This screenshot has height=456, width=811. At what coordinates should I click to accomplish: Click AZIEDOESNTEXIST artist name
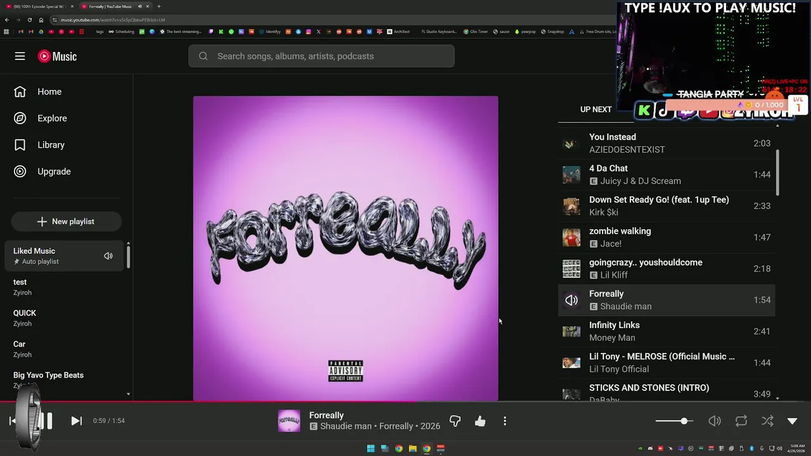click(627, 150)
